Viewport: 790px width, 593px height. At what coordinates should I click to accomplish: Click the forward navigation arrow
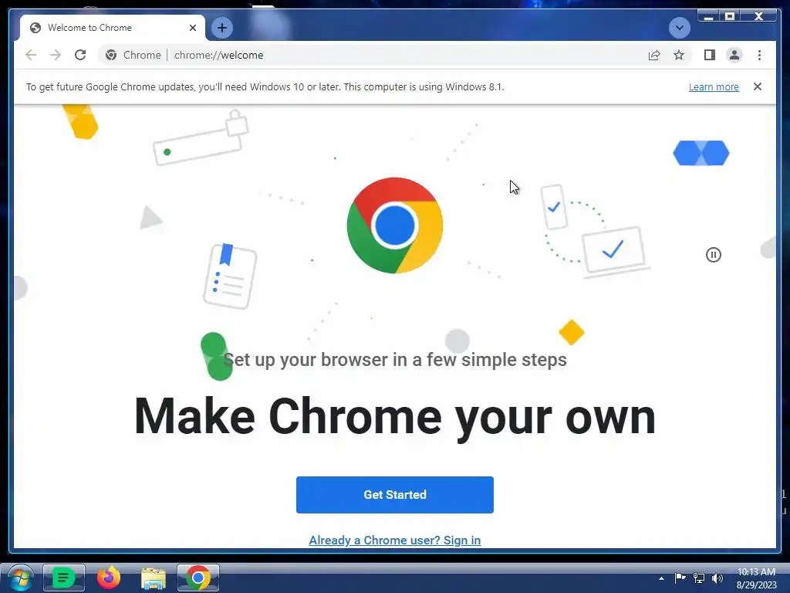pyautogui.click(x=56, y=55)
